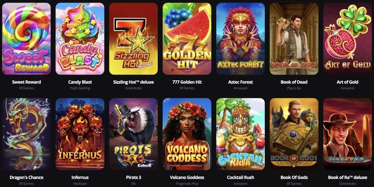Open the Pirots 3 vulture thumbnail
This screenshot has height=187, width=374.
(x=133, y=134)
